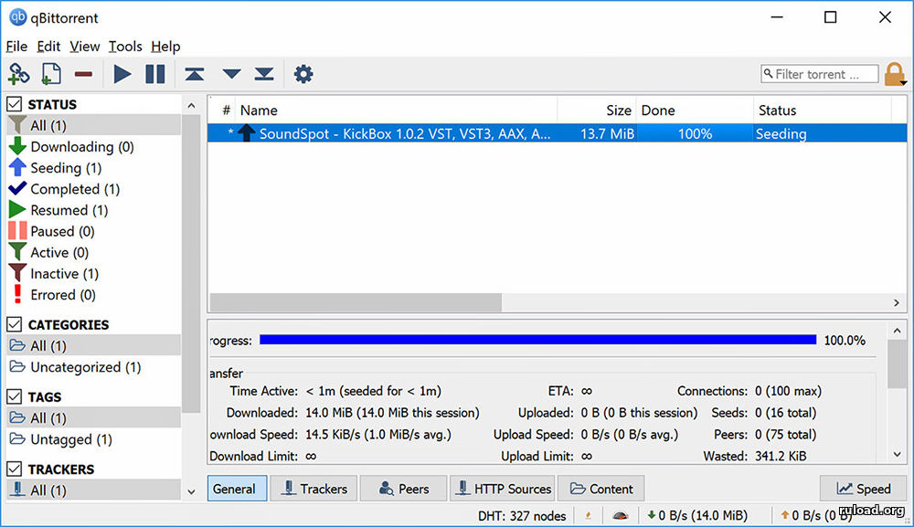
Task: Open Options with the gear icon
Action: click(x=303, y=74)
